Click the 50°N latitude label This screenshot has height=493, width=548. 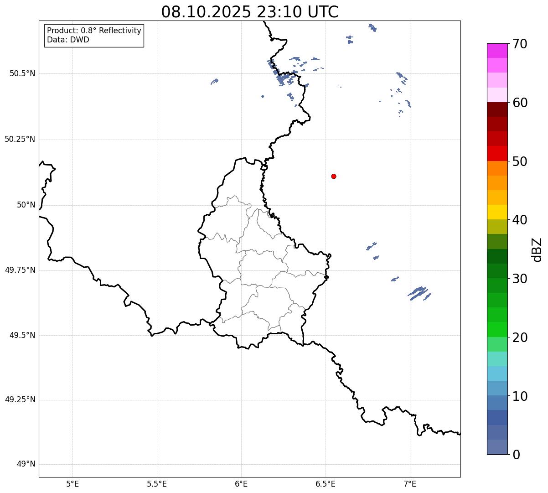pyautogui.click(x=26, y=205)
